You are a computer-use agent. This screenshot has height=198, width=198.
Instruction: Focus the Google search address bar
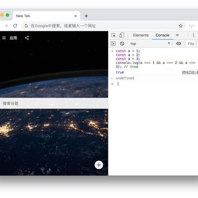[103, 26]
